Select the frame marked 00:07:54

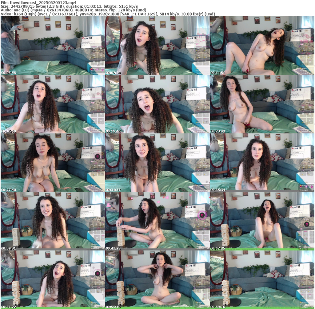(x=157, y=46)
